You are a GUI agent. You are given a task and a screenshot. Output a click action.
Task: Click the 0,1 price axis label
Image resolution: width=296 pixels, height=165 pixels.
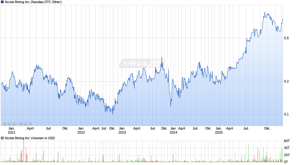pos(286,114)
